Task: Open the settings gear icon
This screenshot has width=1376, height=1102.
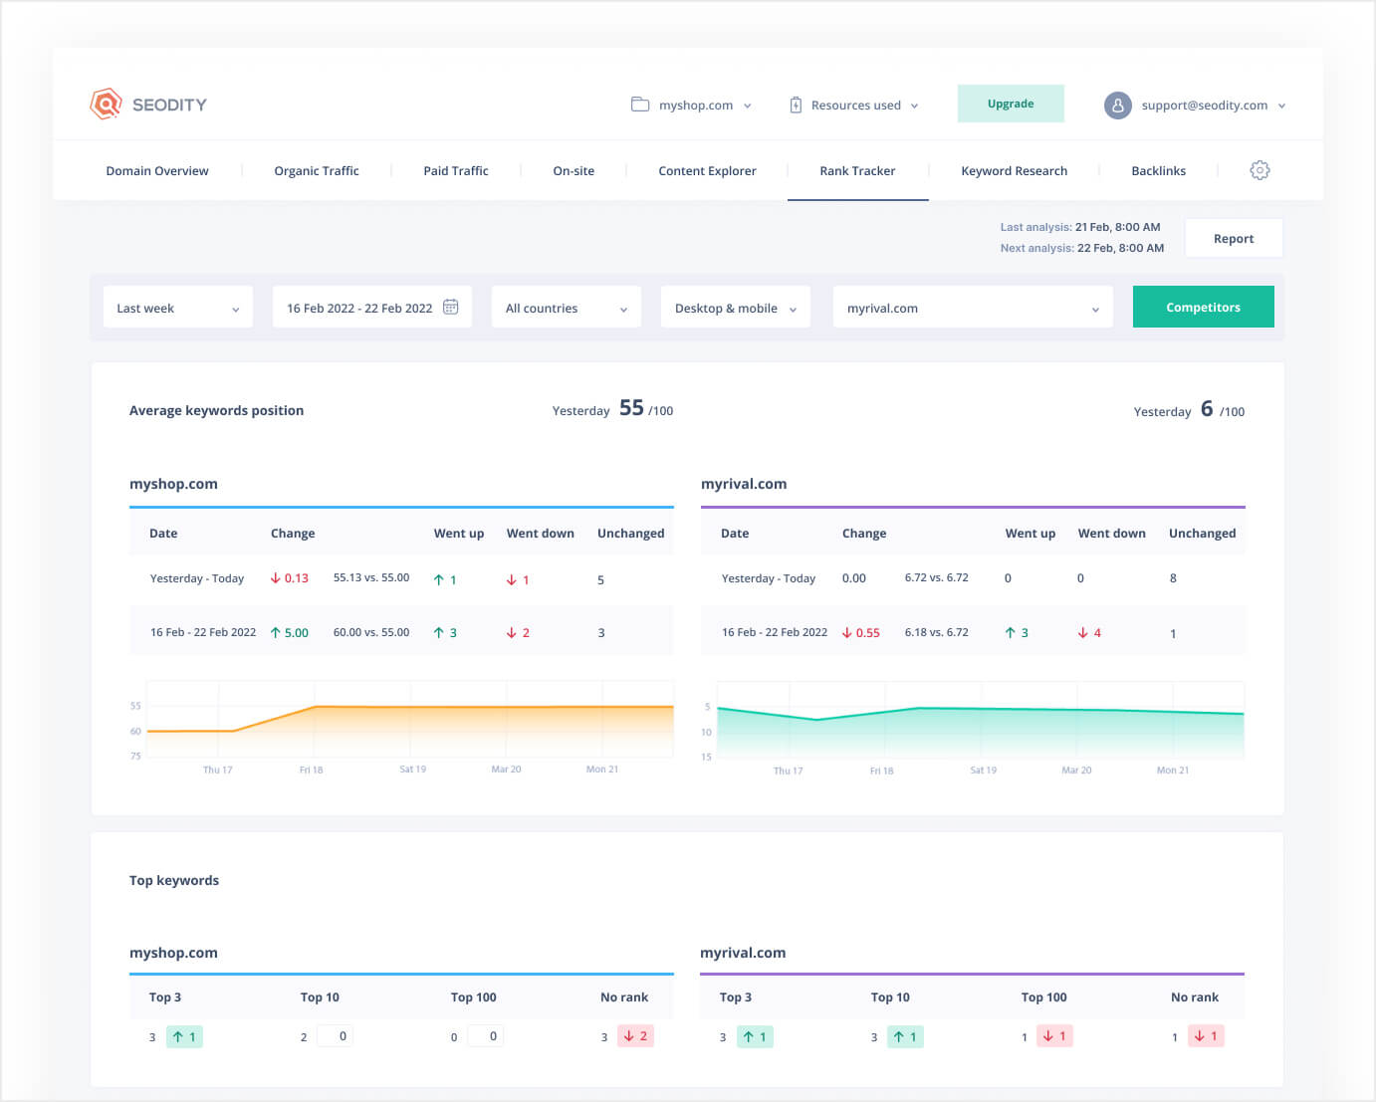Action: [x=1260, y=170]
